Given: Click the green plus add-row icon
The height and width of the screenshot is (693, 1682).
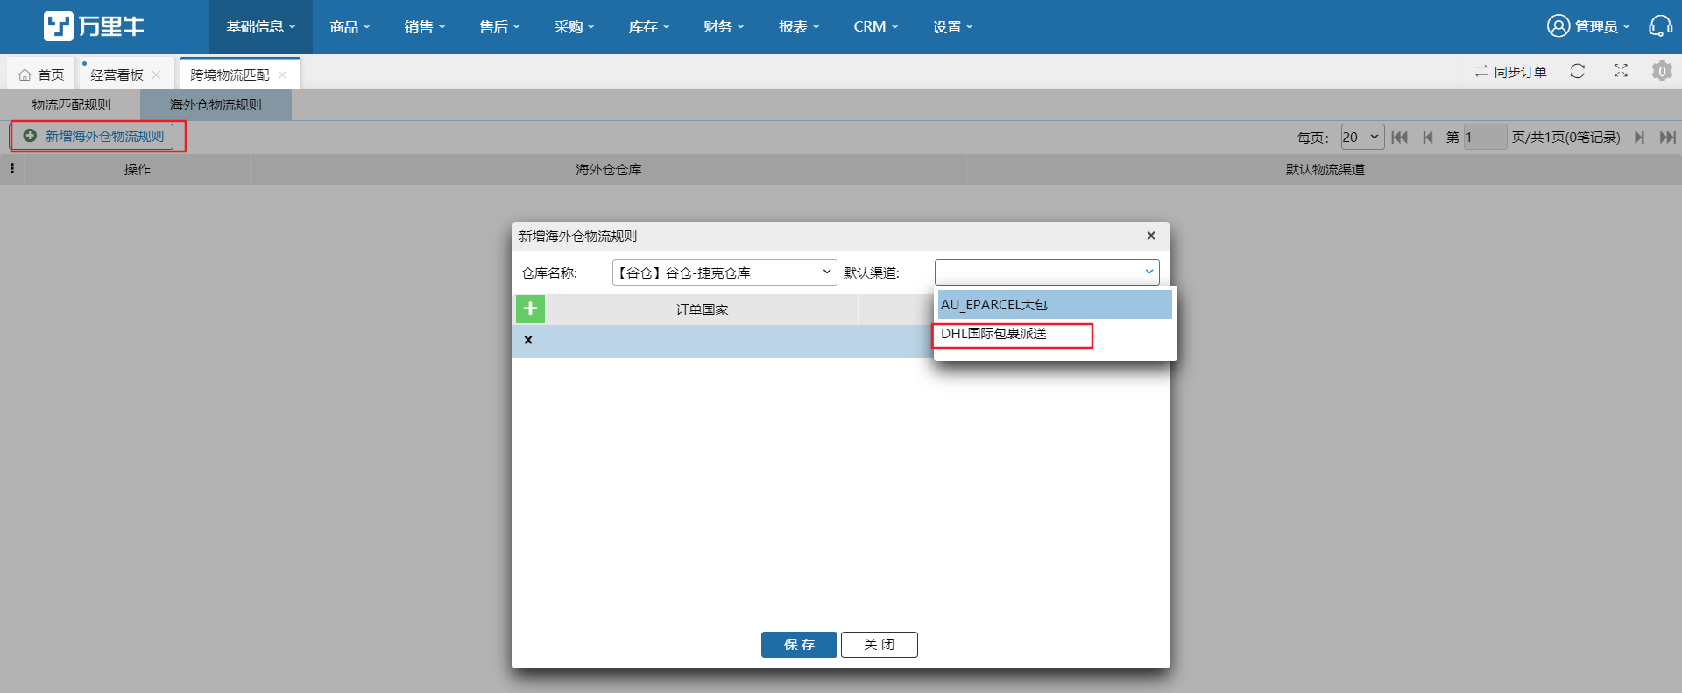Looking at the screenshot, I should (x=530, y=309).
